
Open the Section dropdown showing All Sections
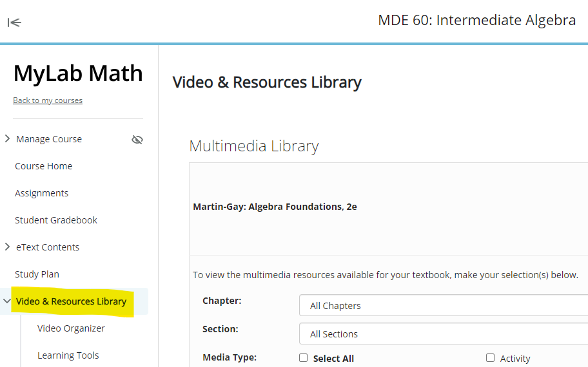click(x=444, y=334)
